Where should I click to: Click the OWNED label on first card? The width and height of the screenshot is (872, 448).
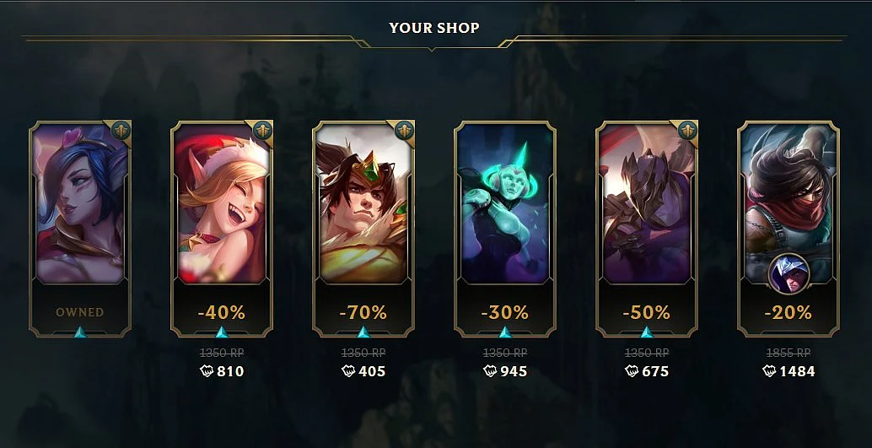(80, 312)
